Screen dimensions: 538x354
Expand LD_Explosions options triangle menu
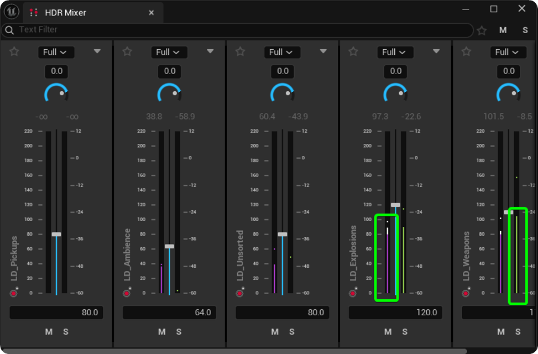pos(436,51)
